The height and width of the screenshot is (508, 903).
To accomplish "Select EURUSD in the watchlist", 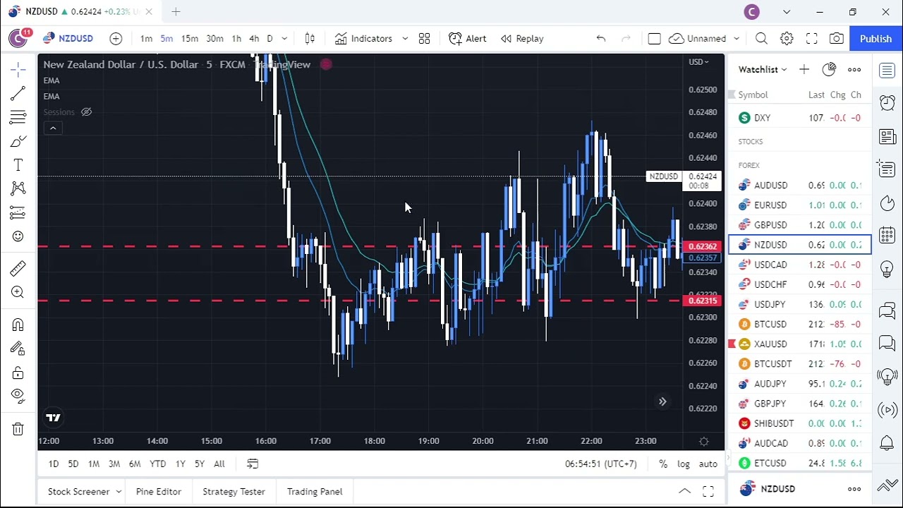I will coord(800,205).
